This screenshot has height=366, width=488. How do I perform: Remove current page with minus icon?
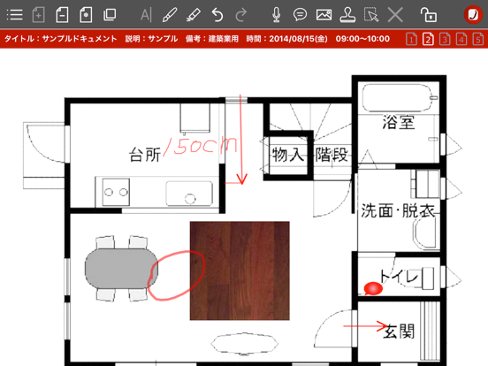62,15
